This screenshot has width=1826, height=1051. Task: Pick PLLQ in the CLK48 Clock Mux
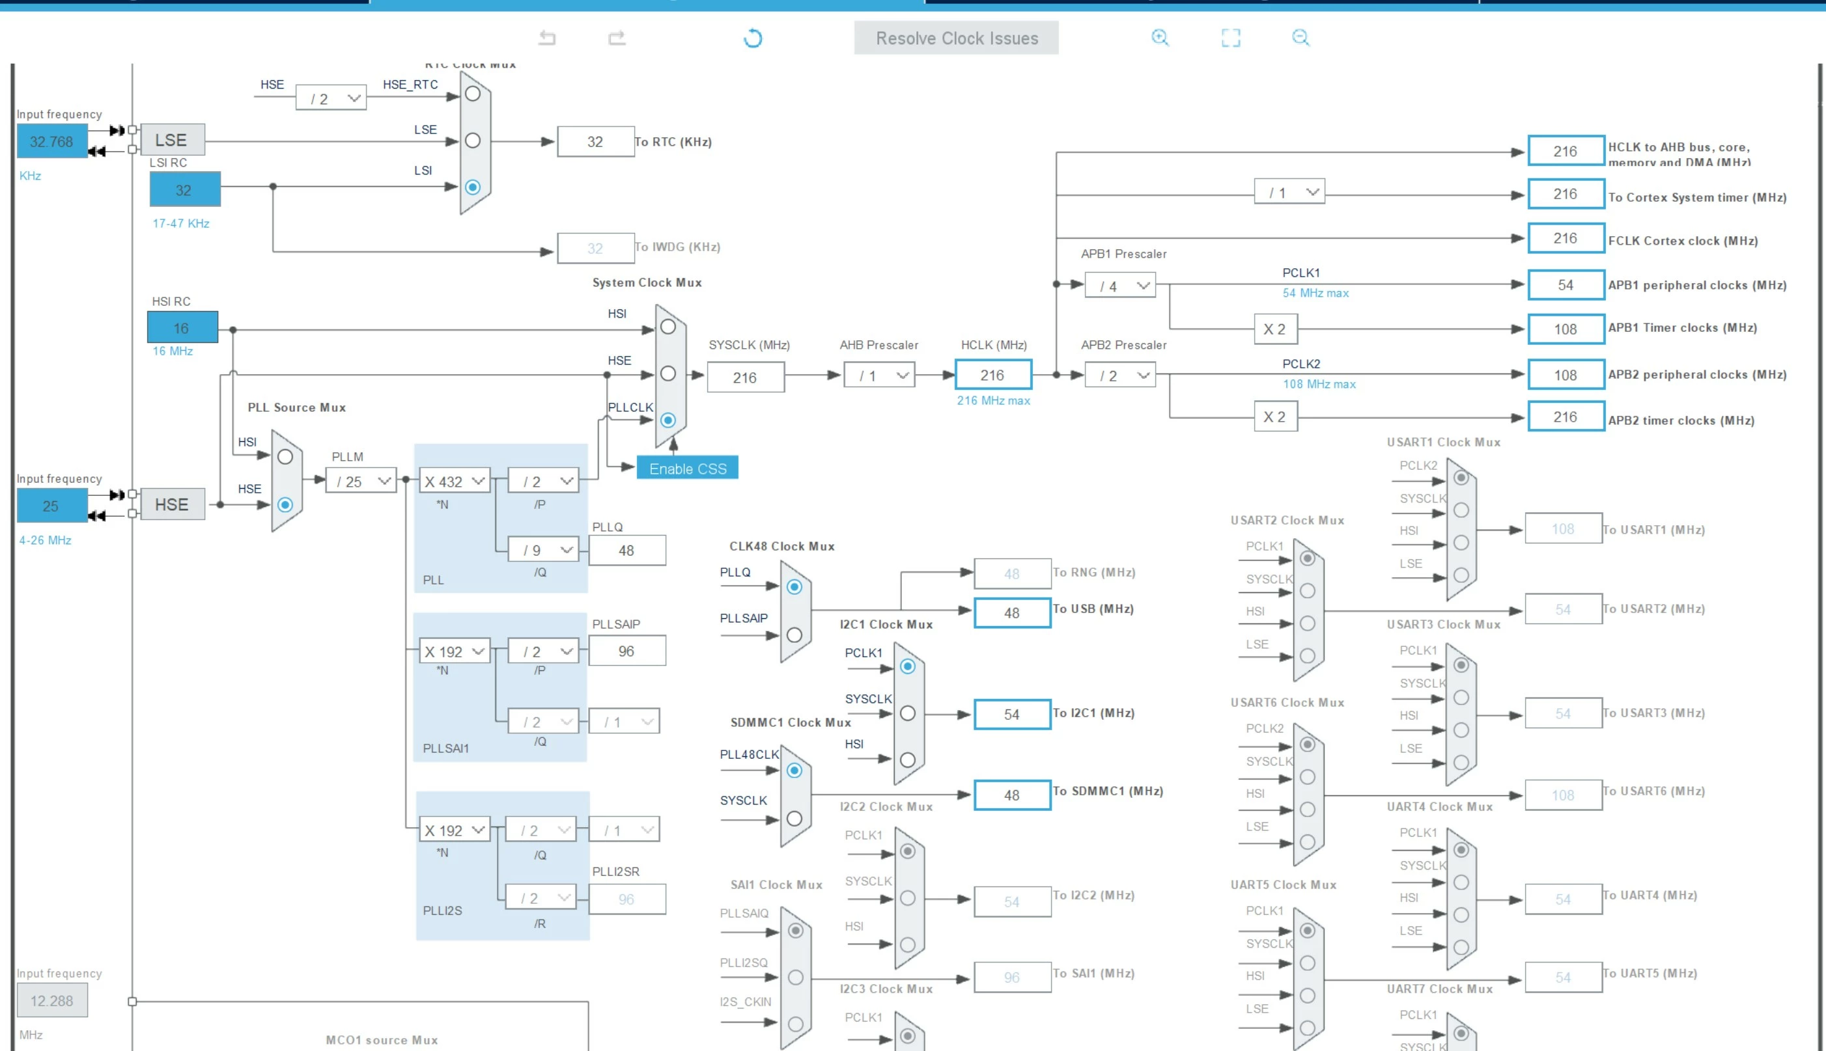(x=794, y=588)
